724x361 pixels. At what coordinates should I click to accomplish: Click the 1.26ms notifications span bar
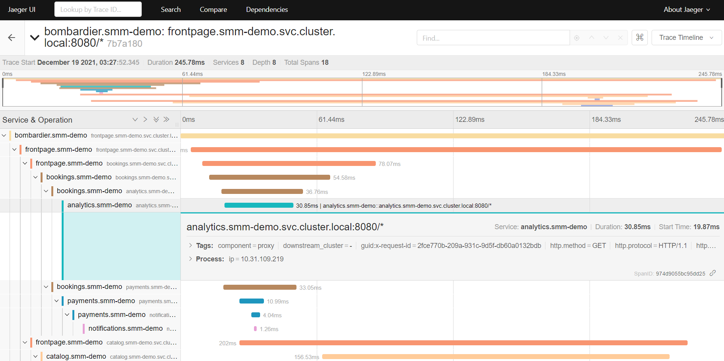click(x=256, y=329)
